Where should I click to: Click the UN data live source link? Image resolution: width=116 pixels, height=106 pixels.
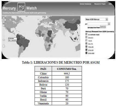(x=103, y=27)
